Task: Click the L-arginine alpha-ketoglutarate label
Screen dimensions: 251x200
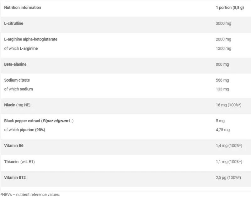Action: coord(30,39)
